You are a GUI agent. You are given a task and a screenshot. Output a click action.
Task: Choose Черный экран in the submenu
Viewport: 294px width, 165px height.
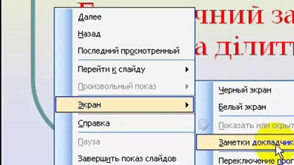[245, 90]
